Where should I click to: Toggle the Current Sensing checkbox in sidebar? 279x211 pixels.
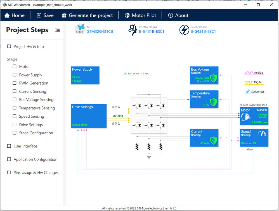coord(15,91)
